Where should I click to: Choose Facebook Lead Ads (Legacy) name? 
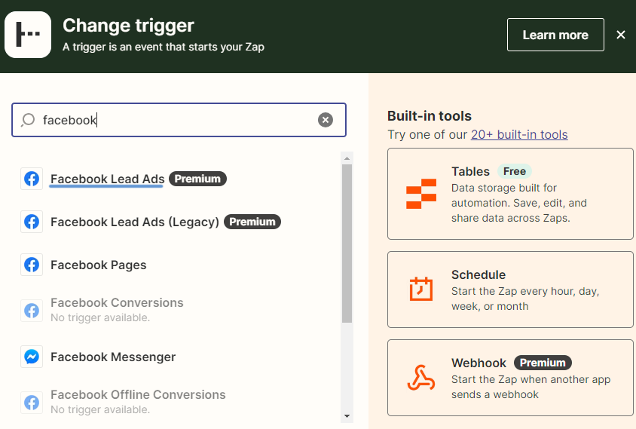(x=135, y=222)
